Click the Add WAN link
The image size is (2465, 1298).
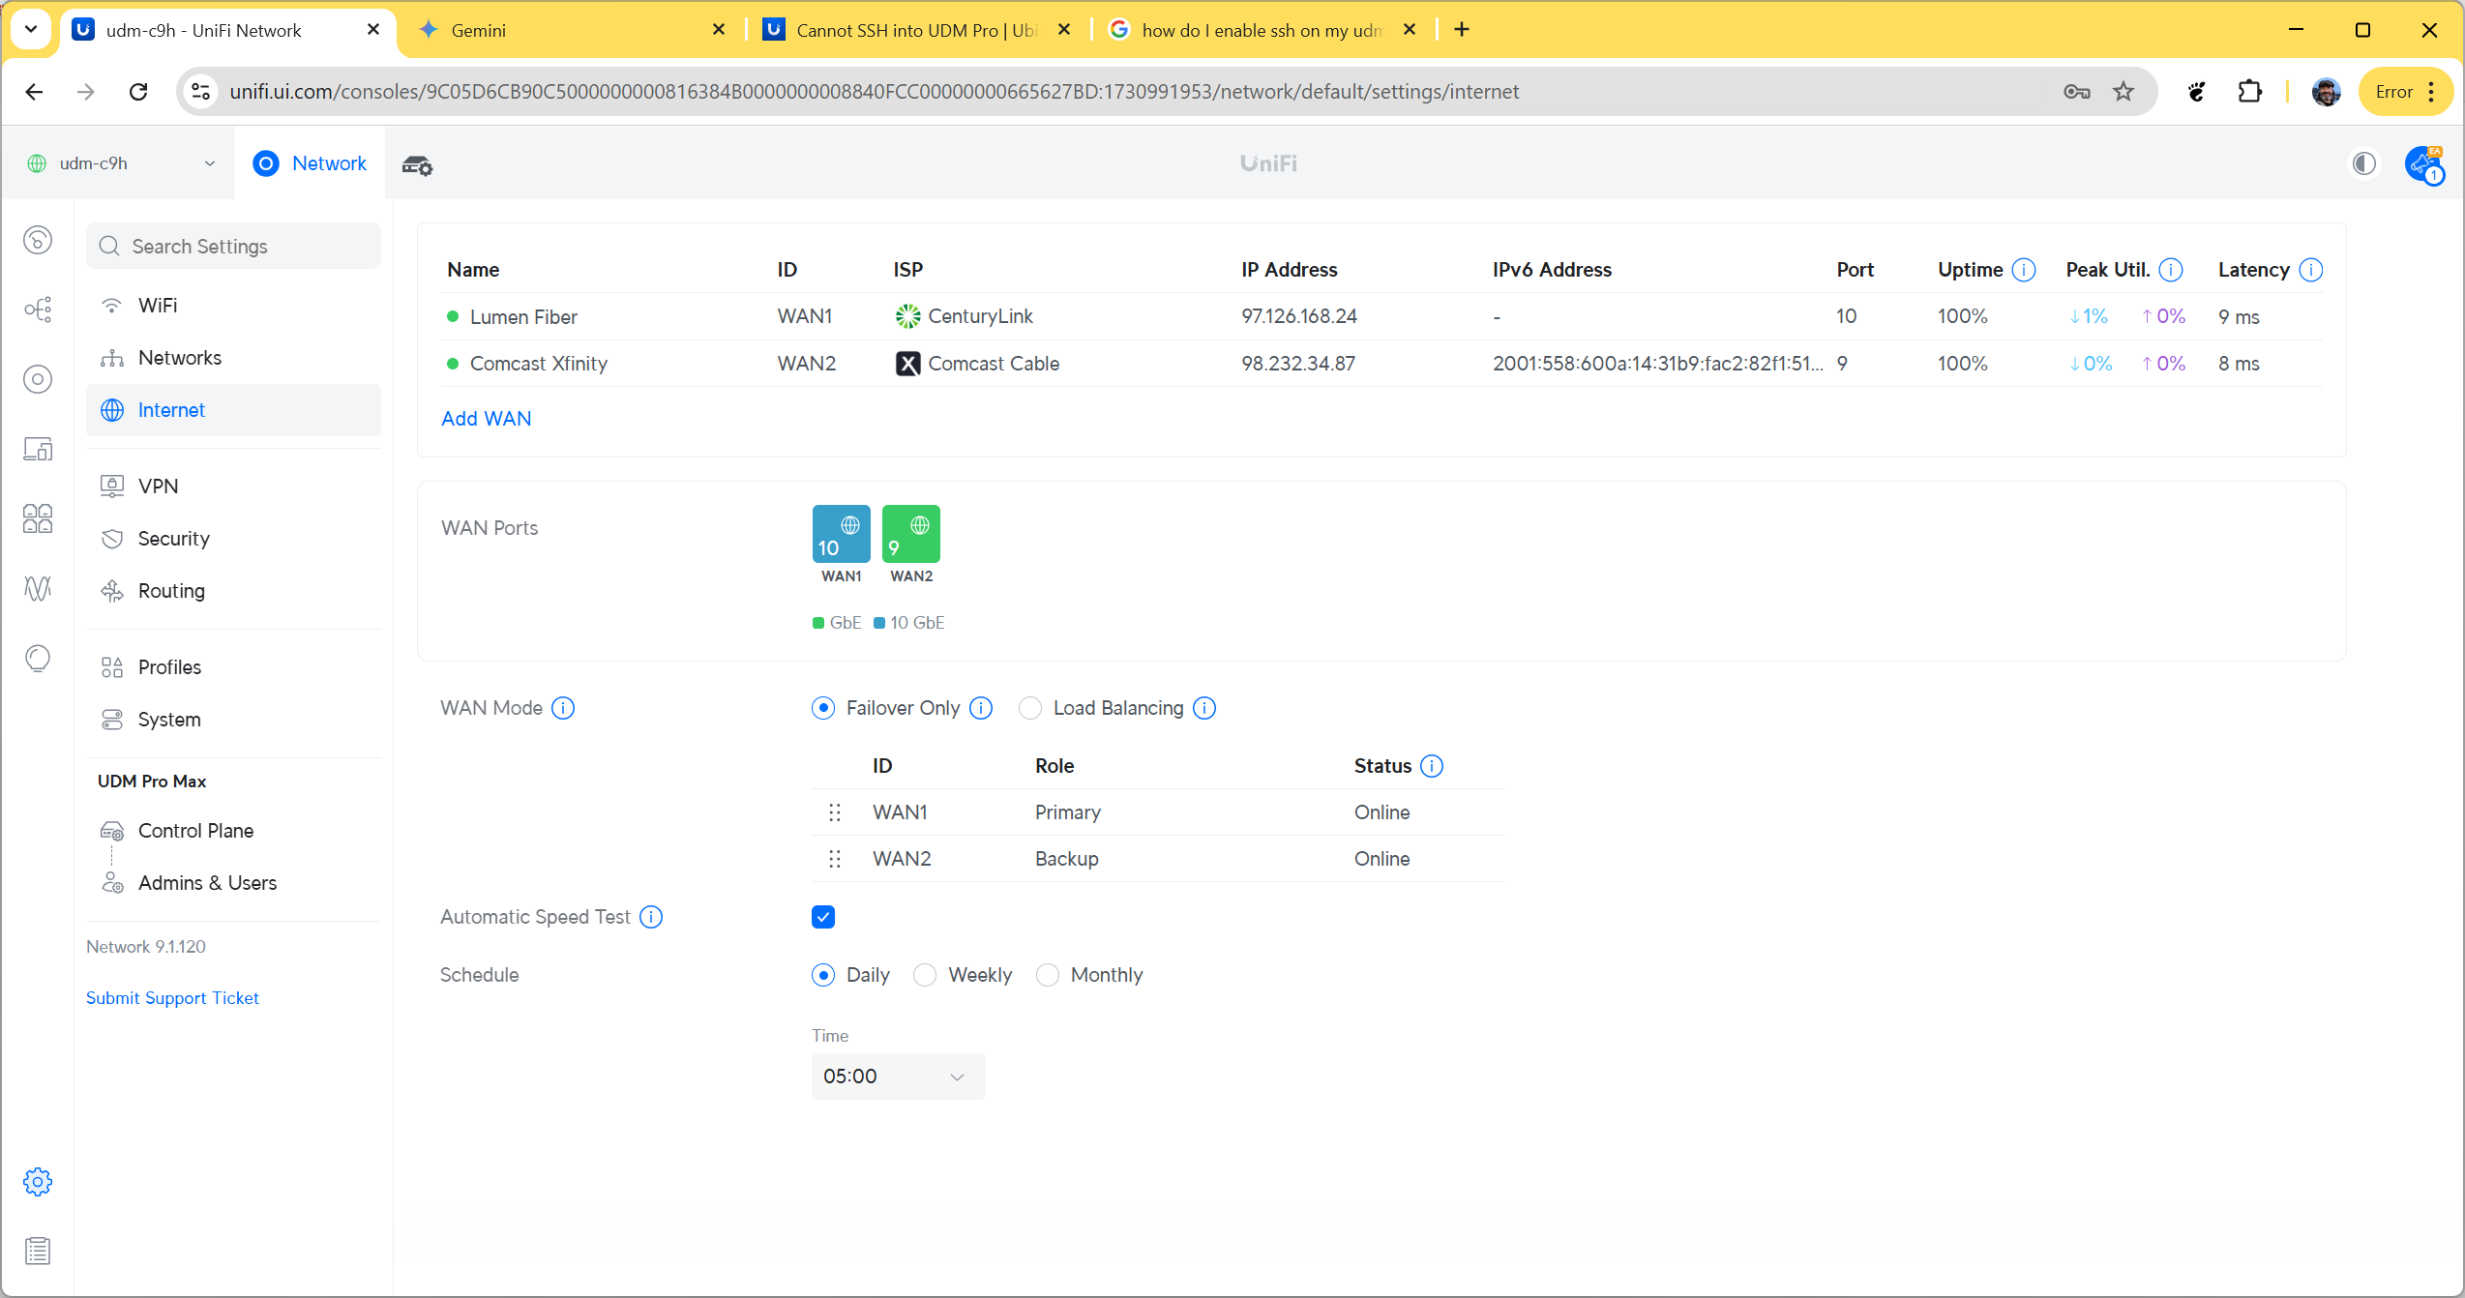[486, 418]
